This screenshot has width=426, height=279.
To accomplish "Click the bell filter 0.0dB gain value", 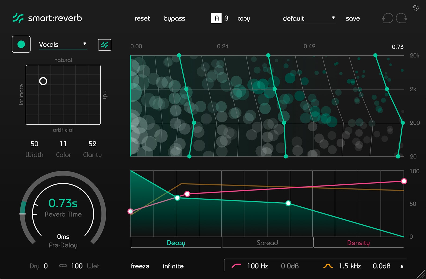I will [x=381, y=266].
